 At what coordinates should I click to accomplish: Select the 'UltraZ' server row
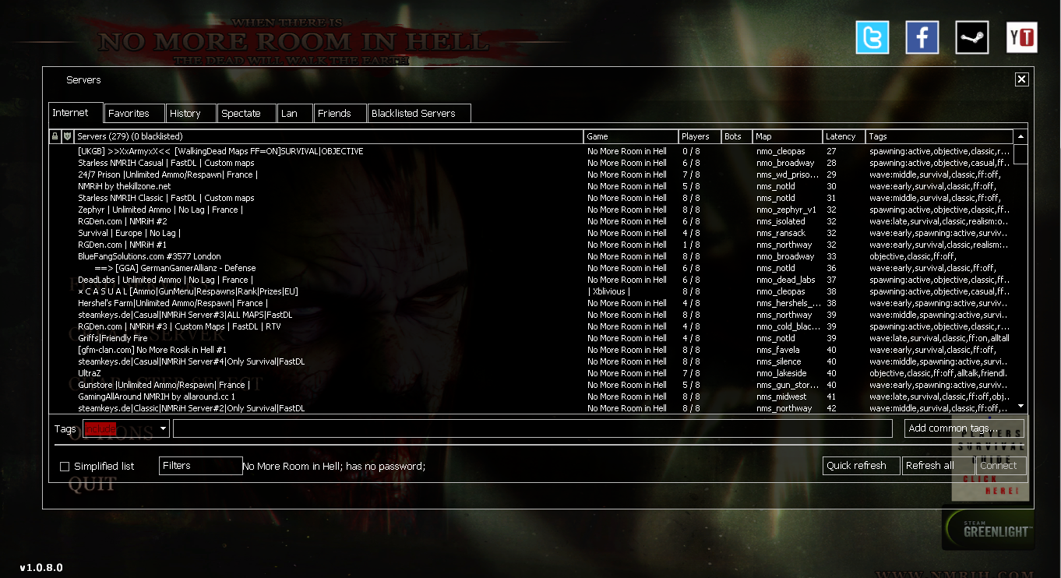click(531, 373)
